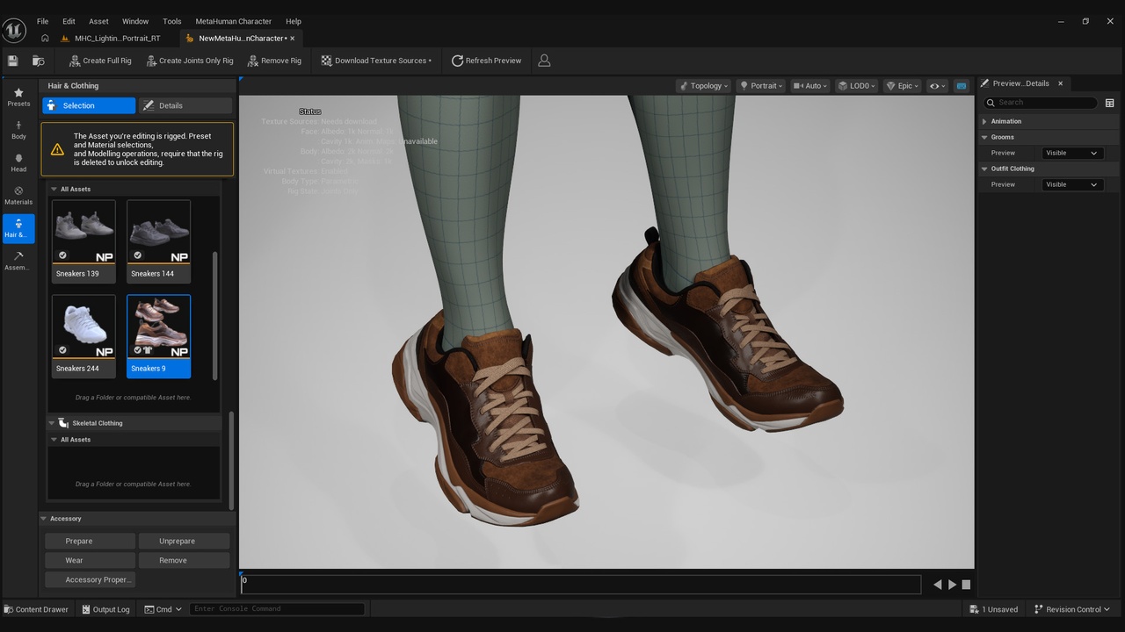
Task: Click the home icon in the tab bar
Action: [45, 38]
